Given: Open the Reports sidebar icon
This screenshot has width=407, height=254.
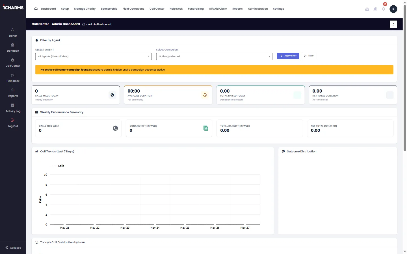Looking at the screenshot, I should (12, 90).
